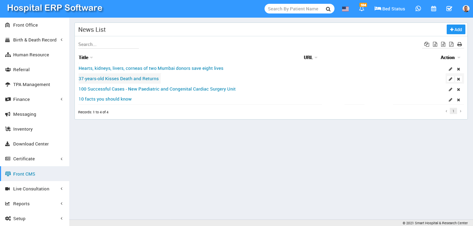Go to the previous page arrow
This screenshot has width=473, height=226.
point(446,111)
